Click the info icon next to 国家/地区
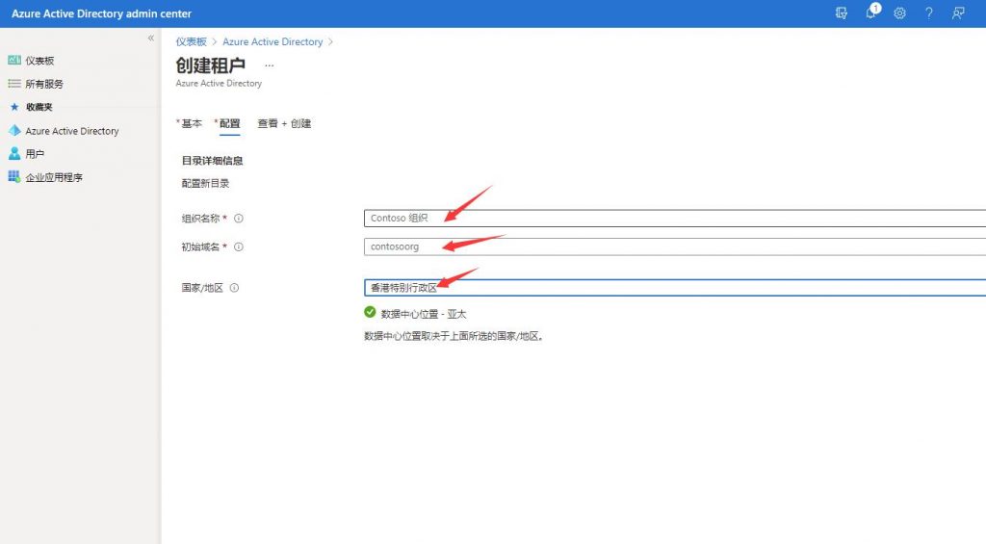Screen dimensions: 986x544 [x=234, y=288]
